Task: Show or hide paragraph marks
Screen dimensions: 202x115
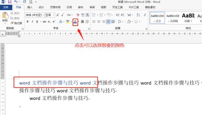Action: coord(145,15)
